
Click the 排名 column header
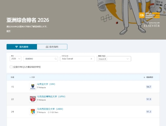click(12, 77)
